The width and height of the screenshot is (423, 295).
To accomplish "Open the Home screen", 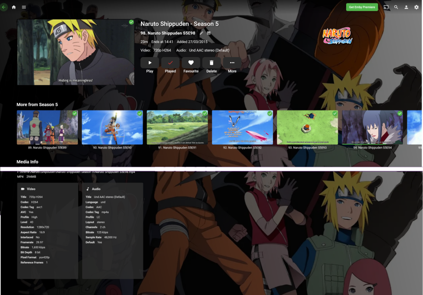I will (14, 7).
